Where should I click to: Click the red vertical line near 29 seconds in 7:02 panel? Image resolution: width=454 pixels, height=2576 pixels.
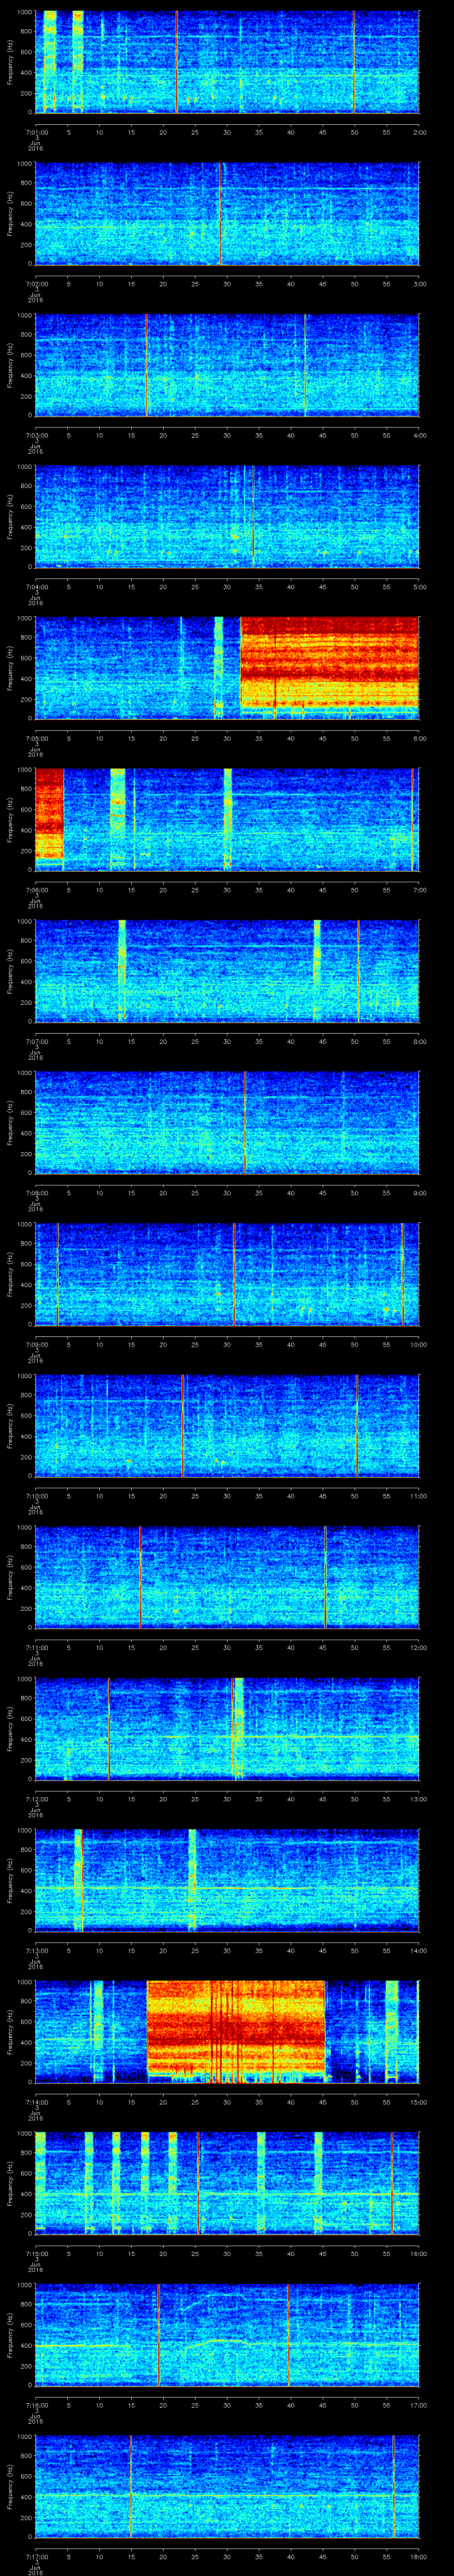[219, 214]
